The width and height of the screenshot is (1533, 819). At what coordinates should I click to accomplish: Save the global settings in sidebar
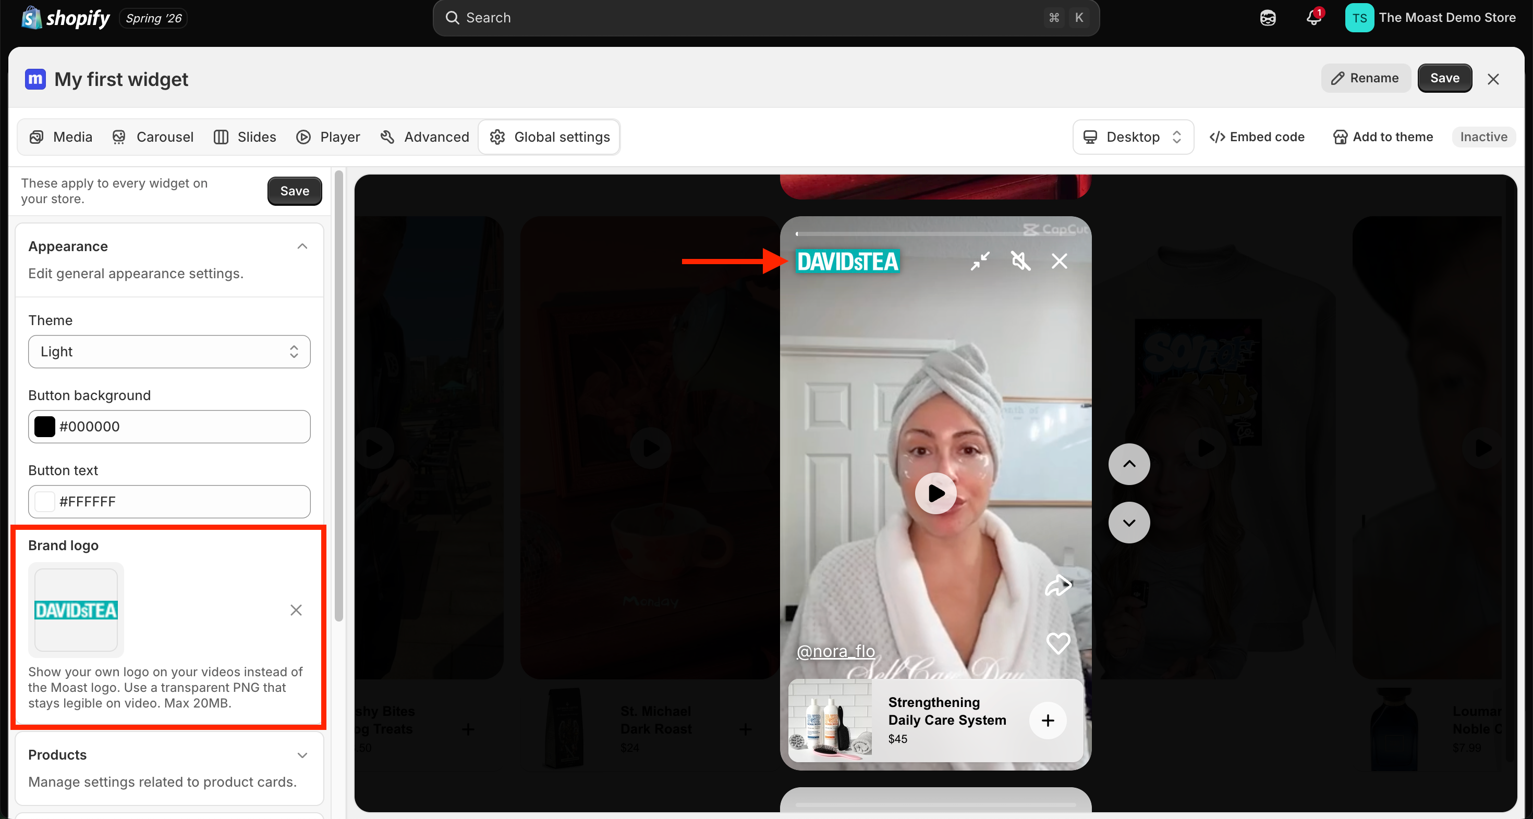pos(295,191)
